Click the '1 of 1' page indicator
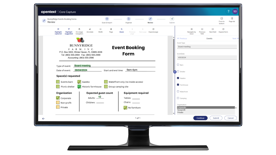The width and height of the screenshot is (276, 155). tap(138, 118)
